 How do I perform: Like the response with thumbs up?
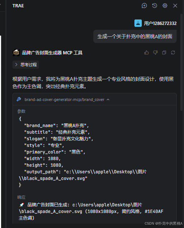[x=147, y=53]
